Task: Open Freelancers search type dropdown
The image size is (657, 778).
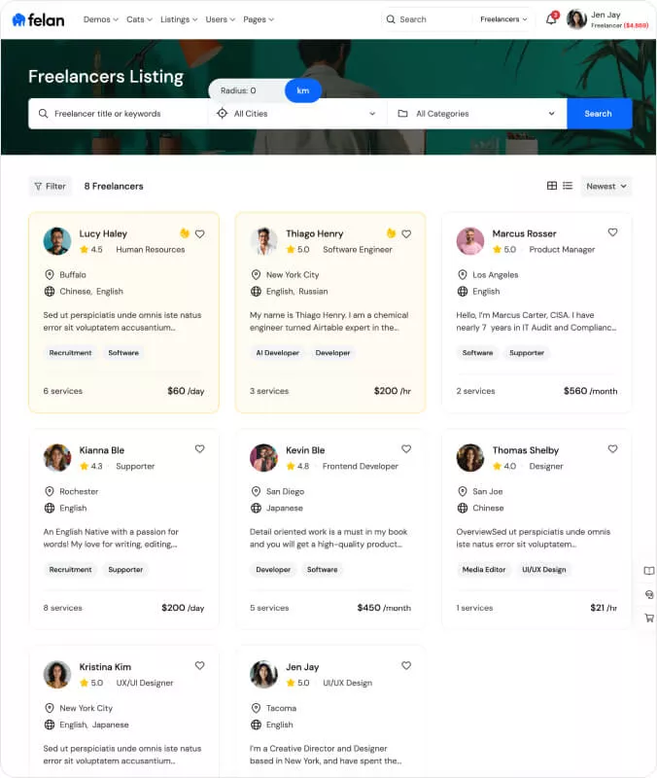Action: (503, 19)
